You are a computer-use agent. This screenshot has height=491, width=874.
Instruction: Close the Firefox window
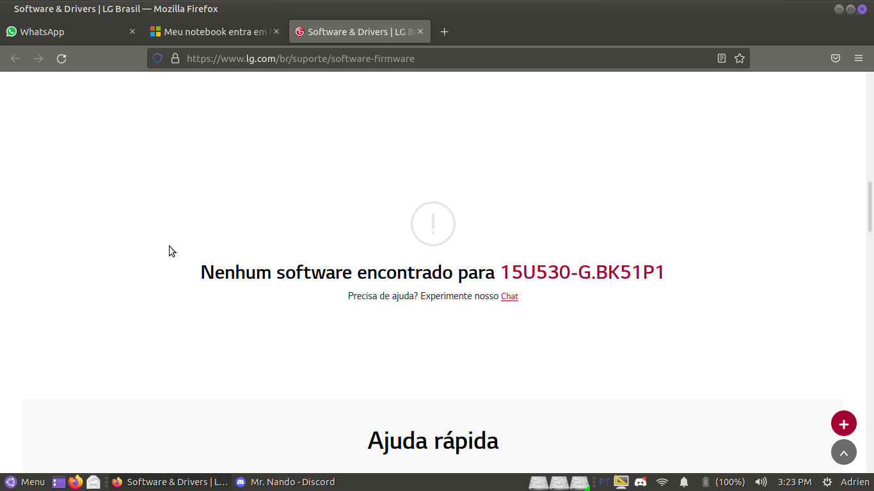point(862,9)
